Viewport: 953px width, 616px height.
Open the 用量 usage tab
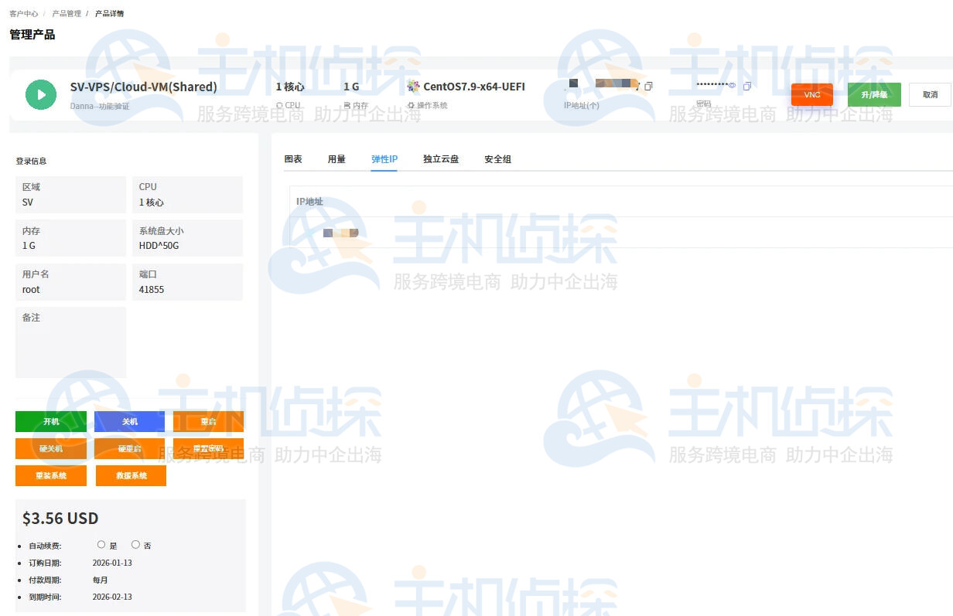336,159
